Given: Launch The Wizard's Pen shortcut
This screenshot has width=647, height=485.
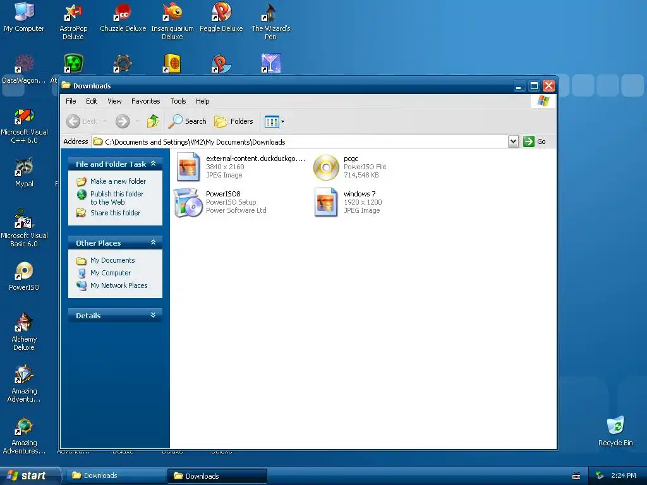Looking at the screenshot, I should (x=270, y=21).
